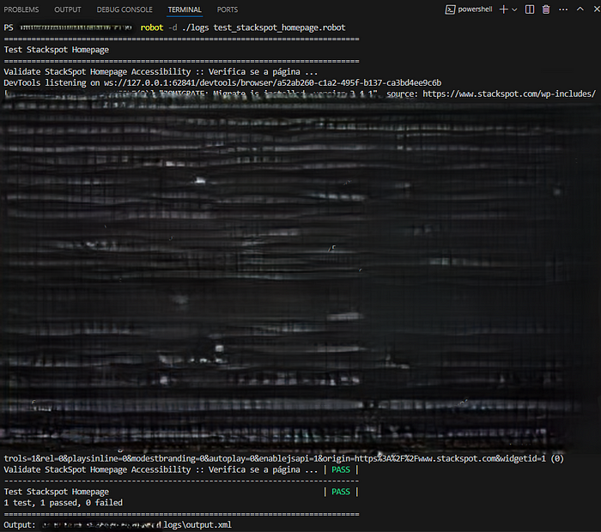Click first 'Test Stackspot Homepage' header line
Viewport: 601px width, 532px height.
tap(57, 50)
